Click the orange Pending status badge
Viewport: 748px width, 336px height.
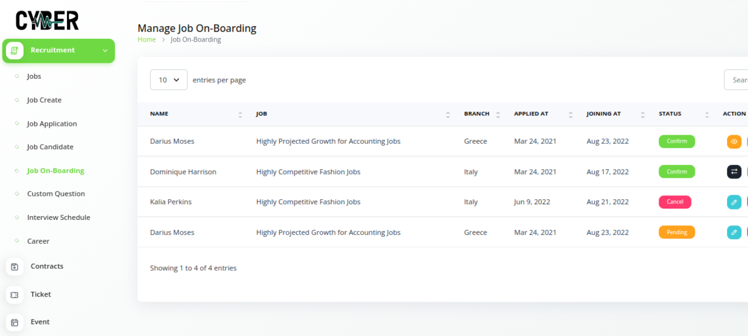tap(676, 233)
